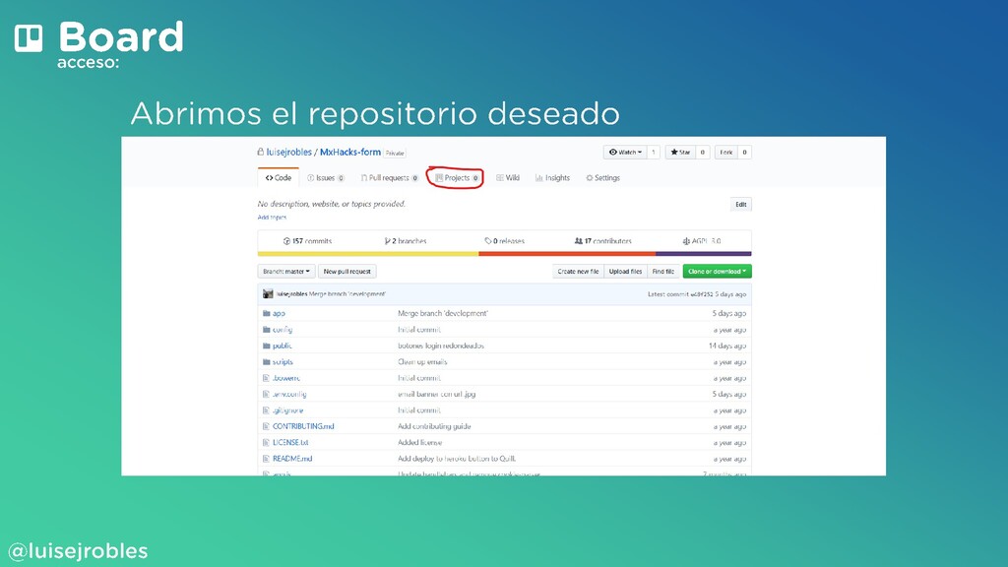This screenshot has width=1008, height=567.
Task: Click the CONTRIBUTING.md file icon
Action: [266, 426]
